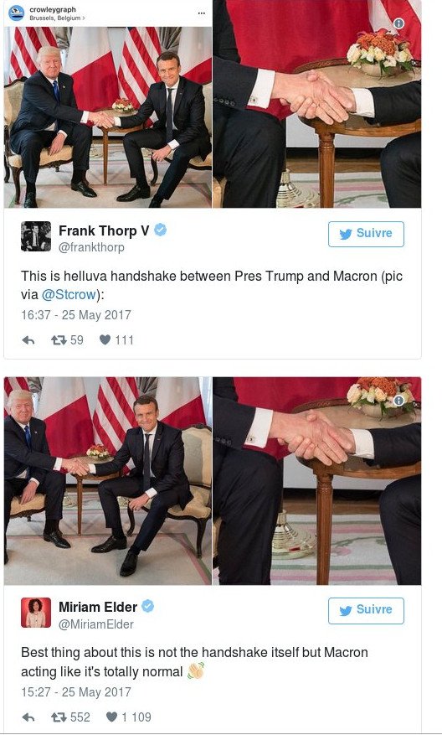Open the @frankthorp handle link

pyautogui.click(x=91, y=247)
